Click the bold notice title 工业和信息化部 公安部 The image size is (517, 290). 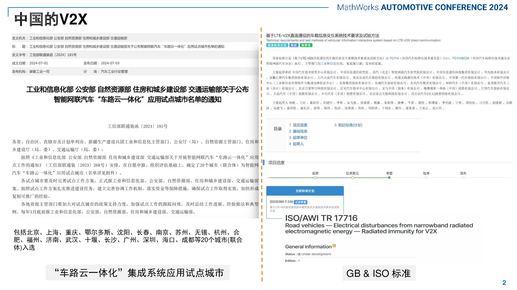pos(138,94)
